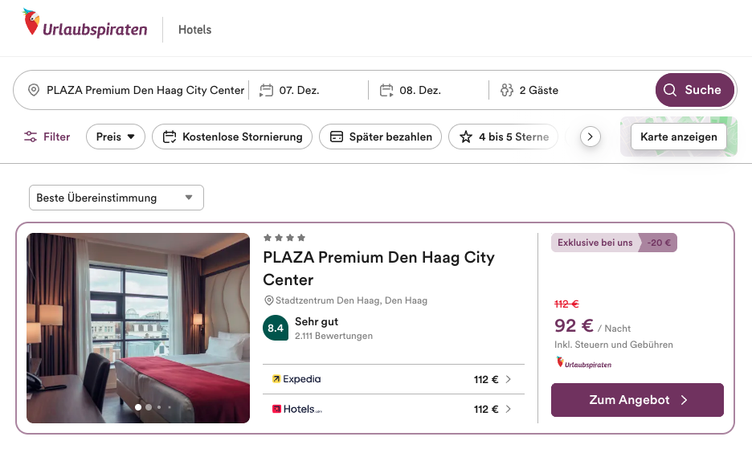Toggle the Später bezahlen filter
Image resolution: width=752 pixels, height=449 pixels.
coord(381,137)
